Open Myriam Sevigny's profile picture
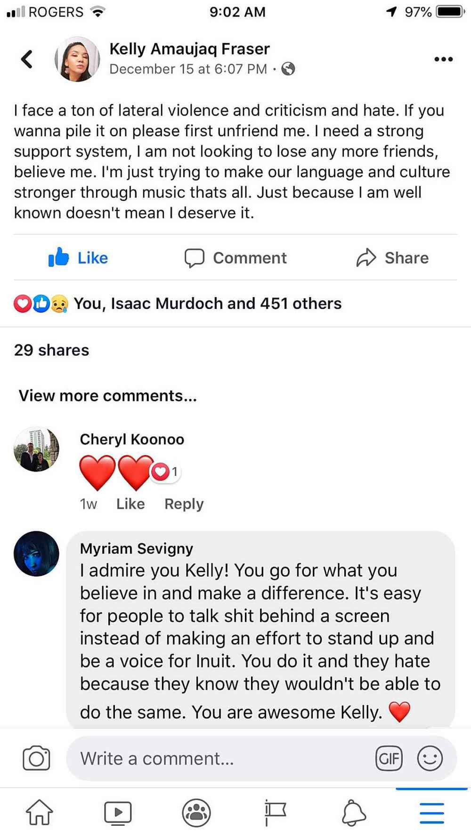 36,554
